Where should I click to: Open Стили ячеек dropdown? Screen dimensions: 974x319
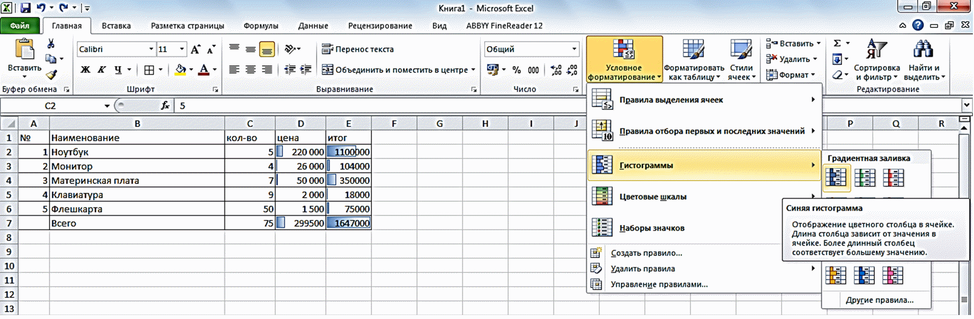point(741,59)
